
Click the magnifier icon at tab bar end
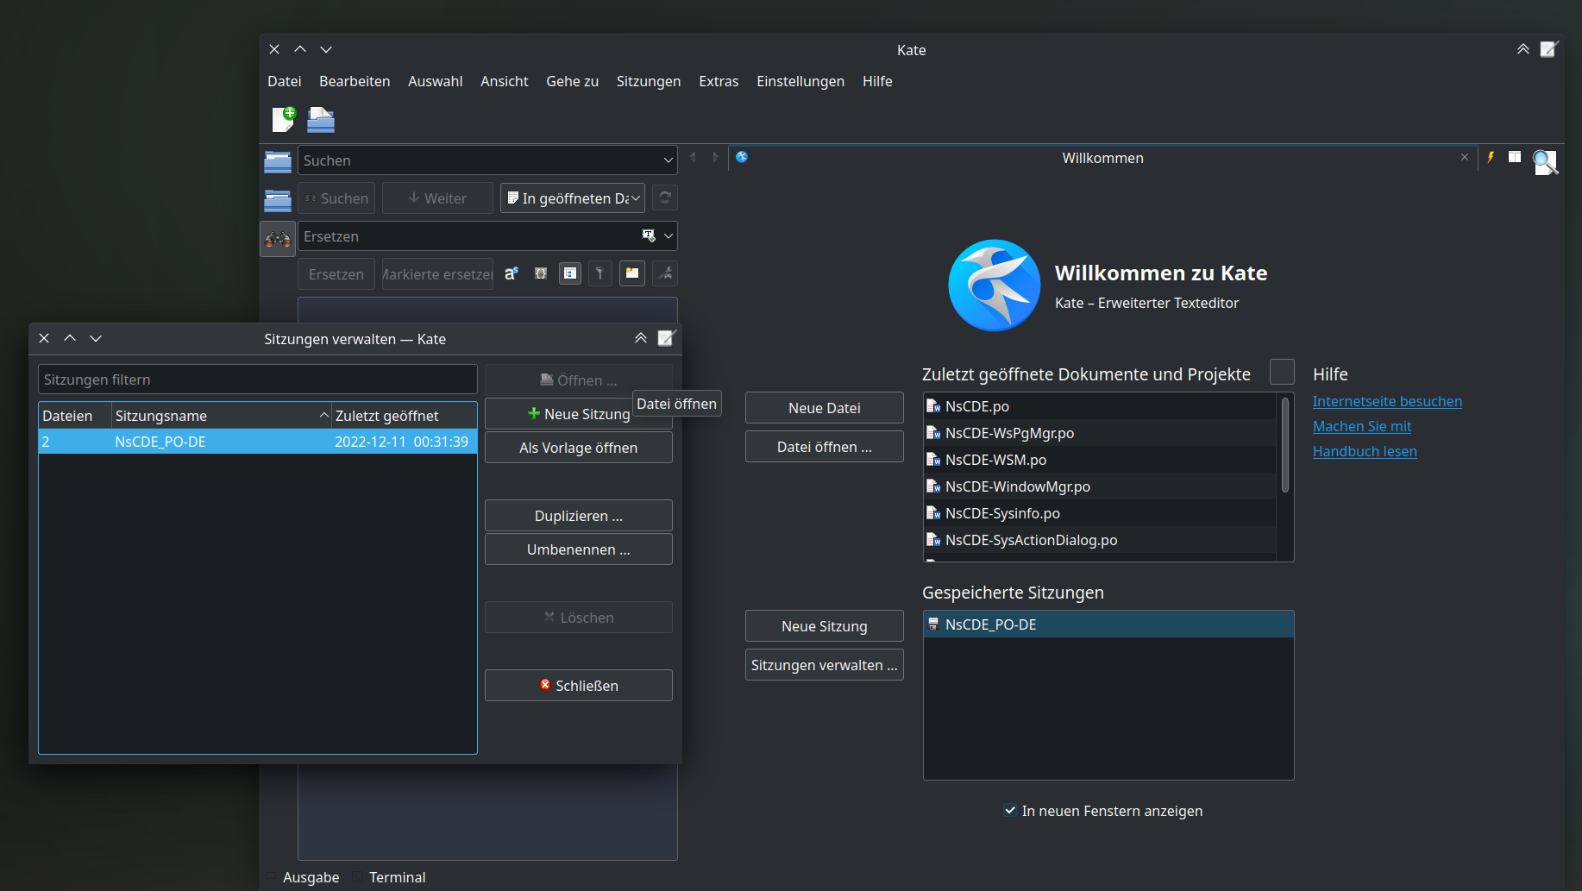[x=1544, y=161]
